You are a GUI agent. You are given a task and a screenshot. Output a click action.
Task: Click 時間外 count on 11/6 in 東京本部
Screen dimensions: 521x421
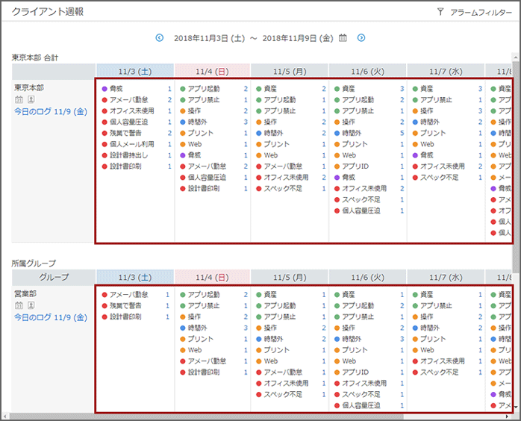[x=402, y=134]
